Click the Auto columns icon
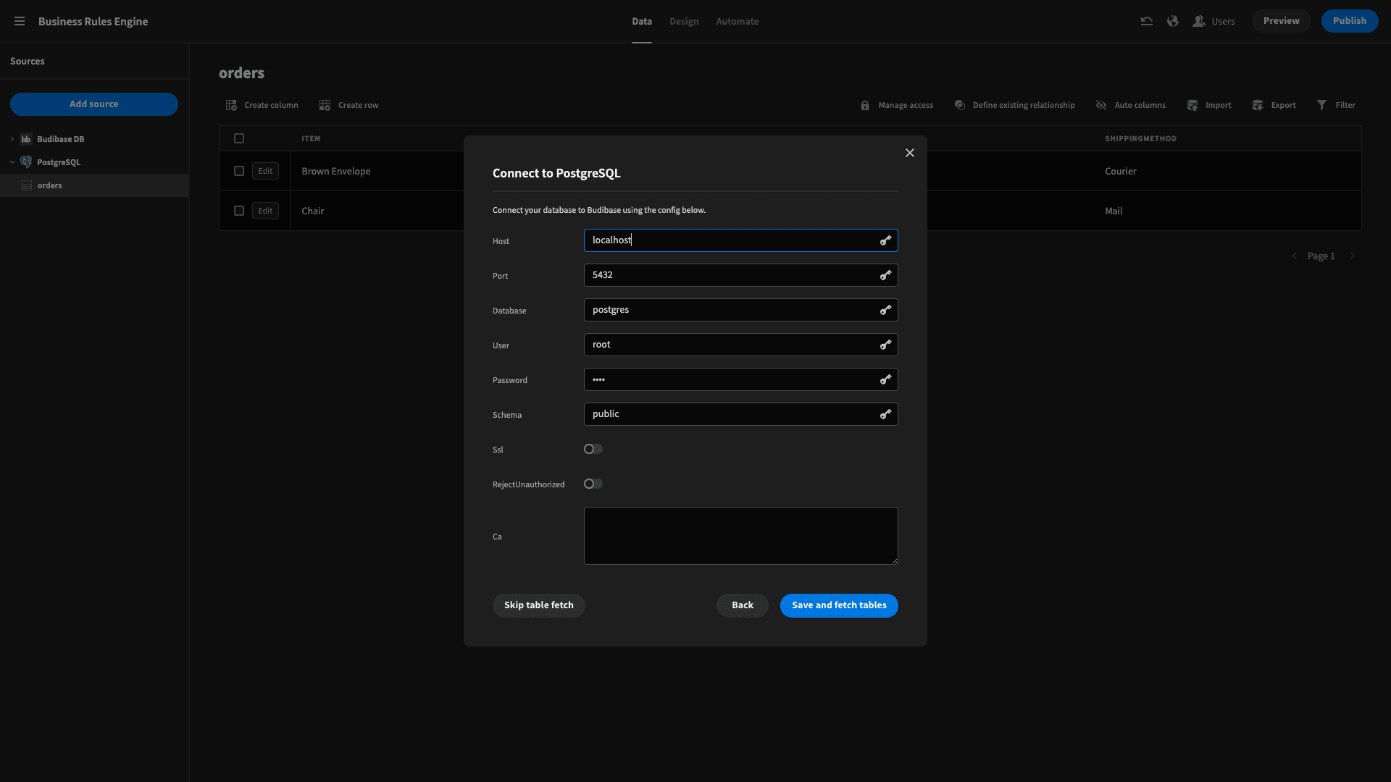 (x=1101, y=105)
